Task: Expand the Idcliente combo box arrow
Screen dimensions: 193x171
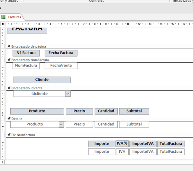Action: [x=68, y=94]
